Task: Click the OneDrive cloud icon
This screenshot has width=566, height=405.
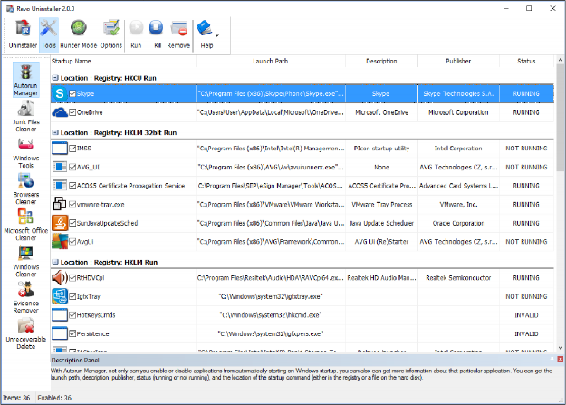Action: point(60,112)
